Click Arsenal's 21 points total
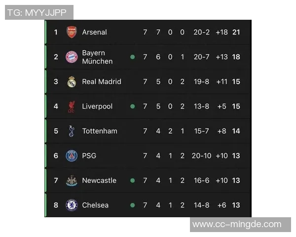This screenshot has width=296, height=237. tap(236, 32)
